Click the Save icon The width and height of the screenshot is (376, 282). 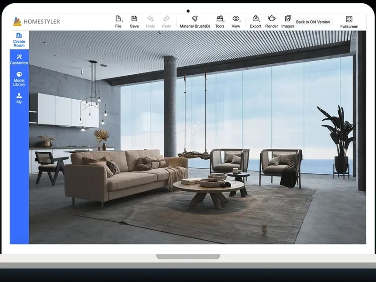point(134,22)
